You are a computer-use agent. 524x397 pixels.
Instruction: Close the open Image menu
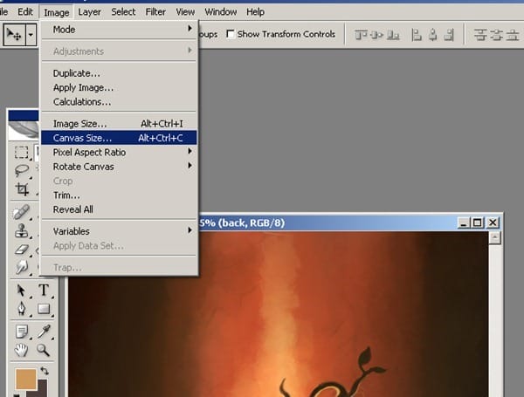[x=57, y=13]
